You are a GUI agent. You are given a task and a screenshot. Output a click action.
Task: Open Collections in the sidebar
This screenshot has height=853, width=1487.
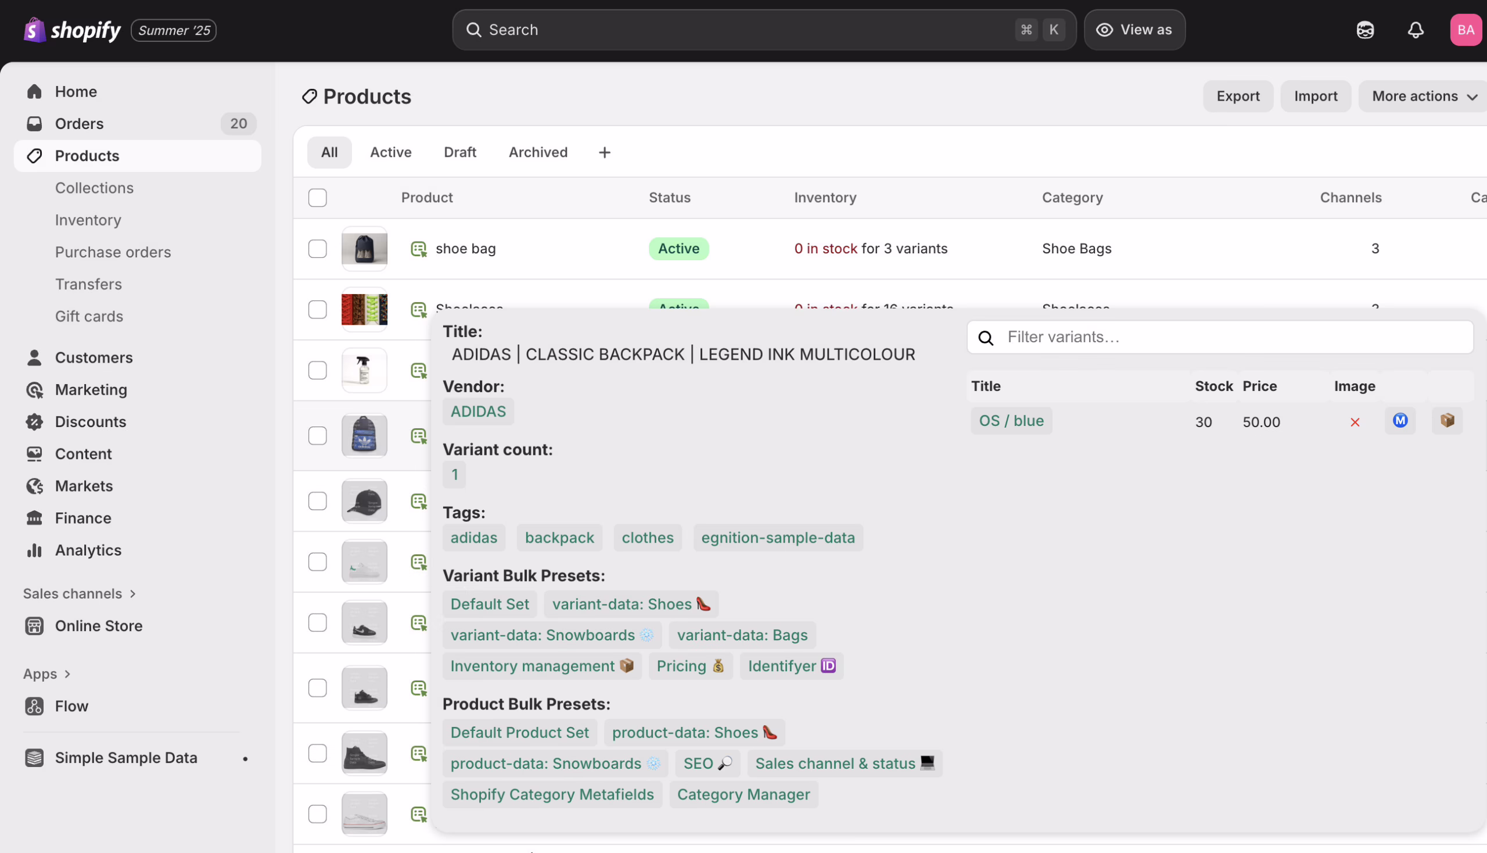[94, 188]
